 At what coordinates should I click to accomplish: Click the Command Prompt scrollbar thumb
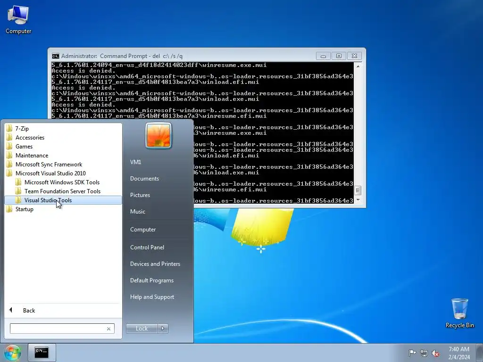(358, 190)
